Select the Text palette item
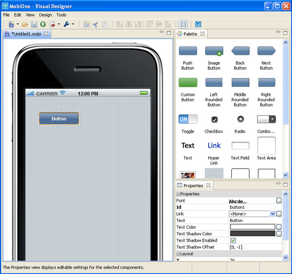Image resolution: width=292 pixels, height=274 pixels. (188, 150)
